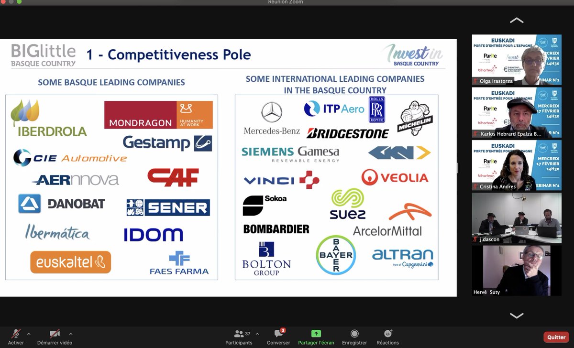Click the Siemens Gamesa logo on slide
Screen dimensions: 574x348
click(291, 154)
